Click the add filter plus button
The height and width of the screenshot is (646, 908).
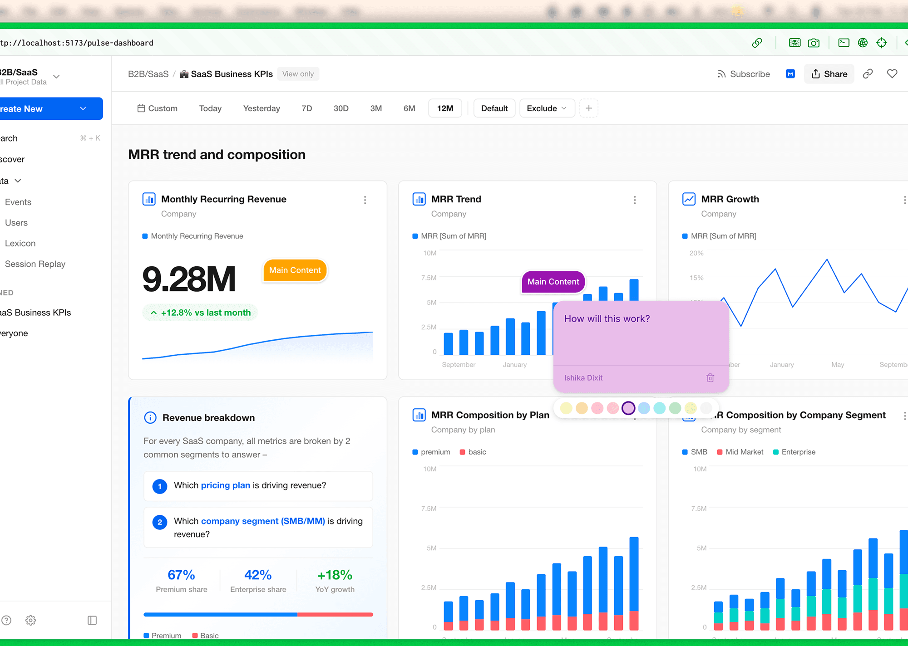click(x=589, y=108)
